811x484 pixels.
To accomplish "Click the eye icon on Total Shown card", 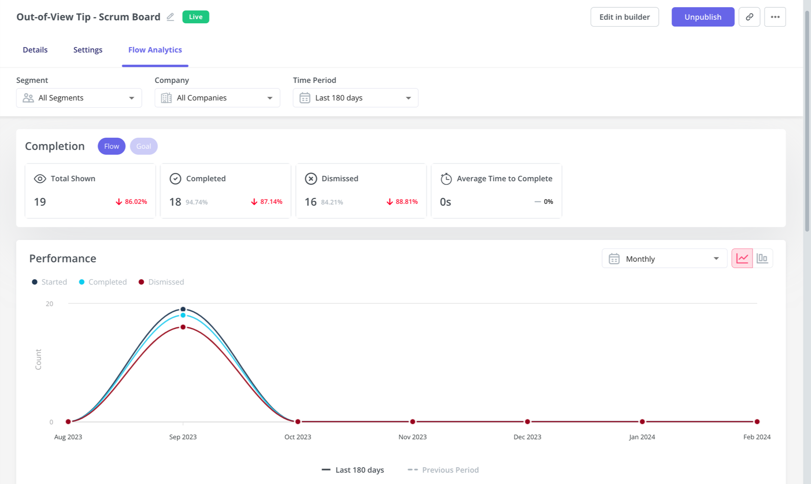I will tap(39, 178).
